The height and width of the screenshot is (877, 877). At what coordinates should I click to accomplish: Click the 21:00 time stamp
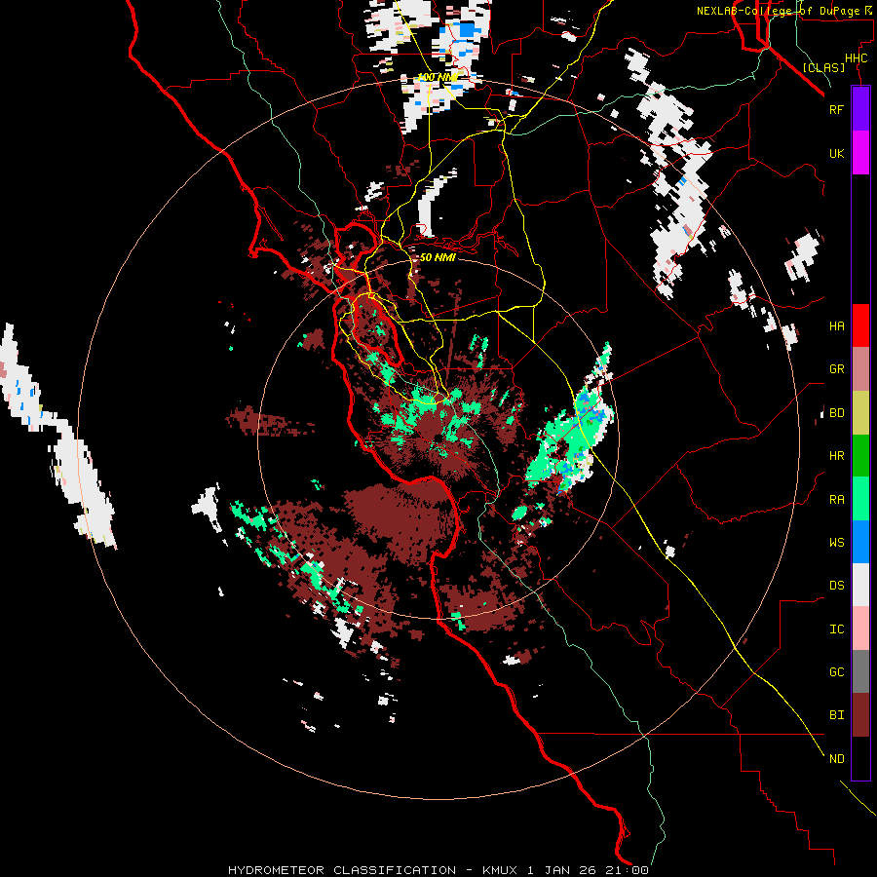click(629, 870)
